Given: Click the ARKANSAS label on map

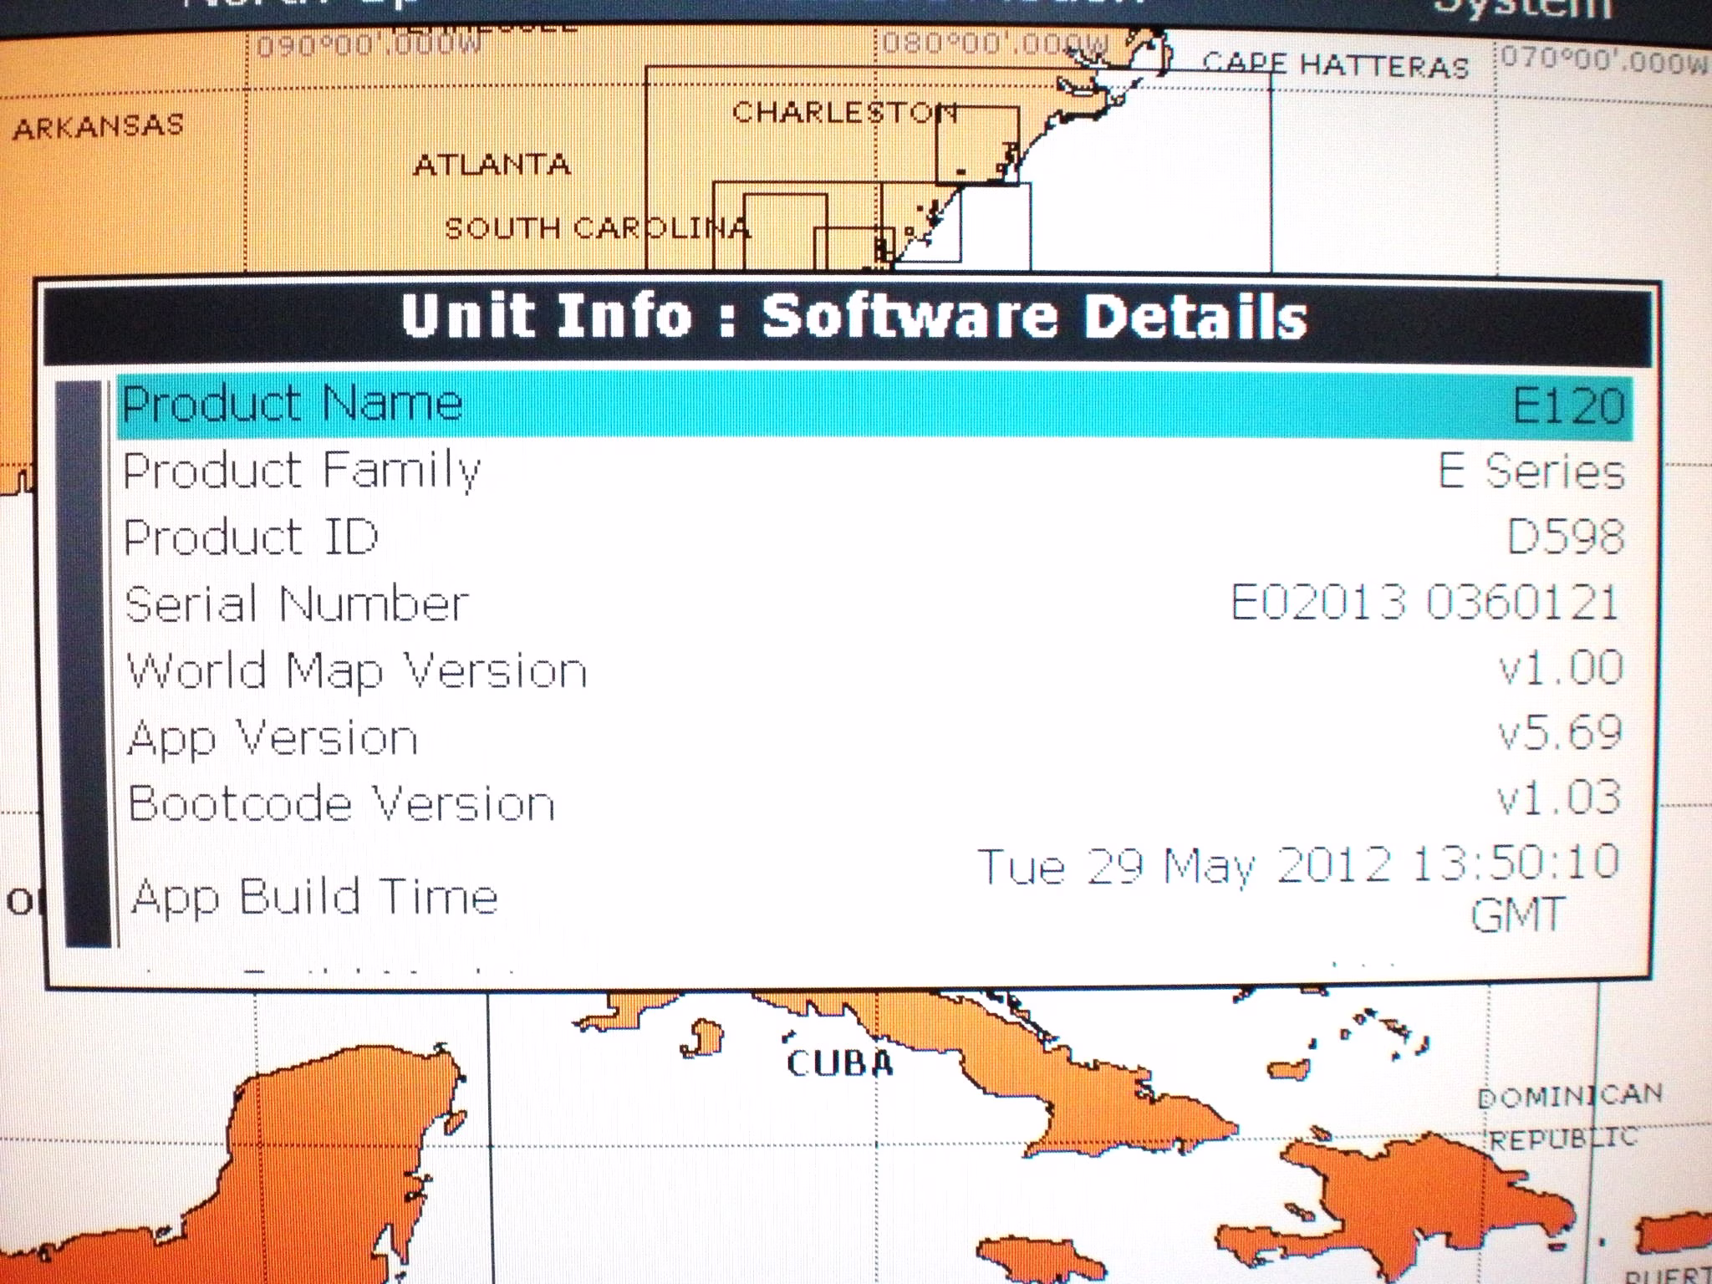Looking at the screenshot, I should click(99, 127).
